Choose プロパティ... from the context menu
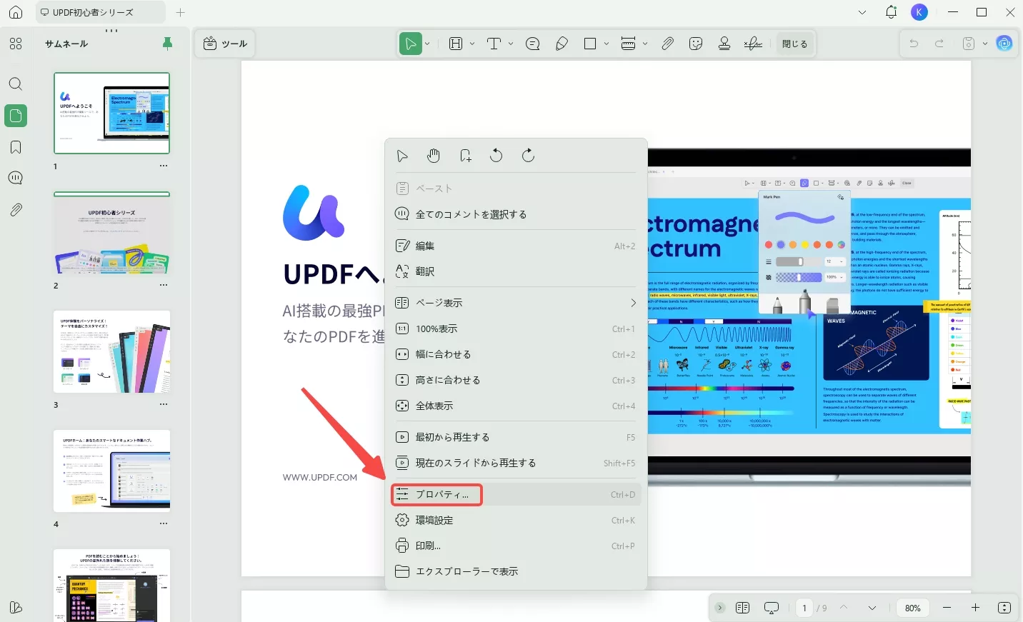The width and height of the screenshot is (1023, 622). click(x=442, y=494)
